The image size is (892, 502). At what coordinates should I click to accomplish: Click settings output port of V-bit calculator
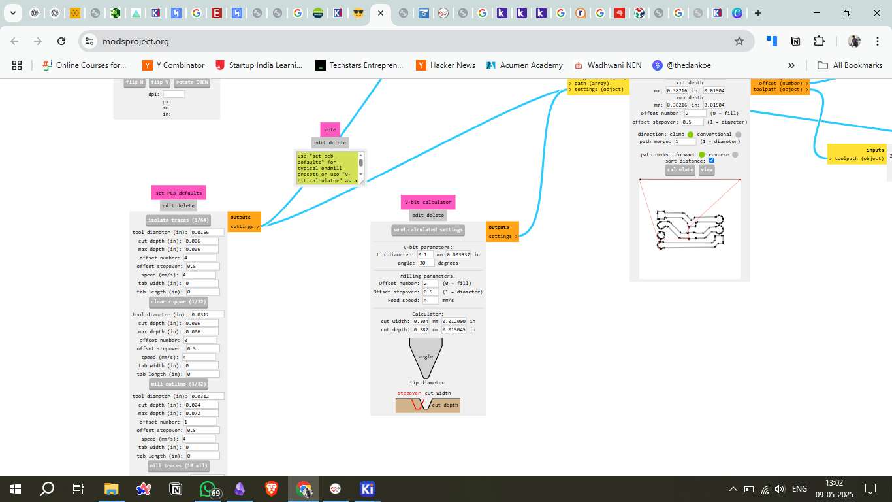tap(503, 237)
